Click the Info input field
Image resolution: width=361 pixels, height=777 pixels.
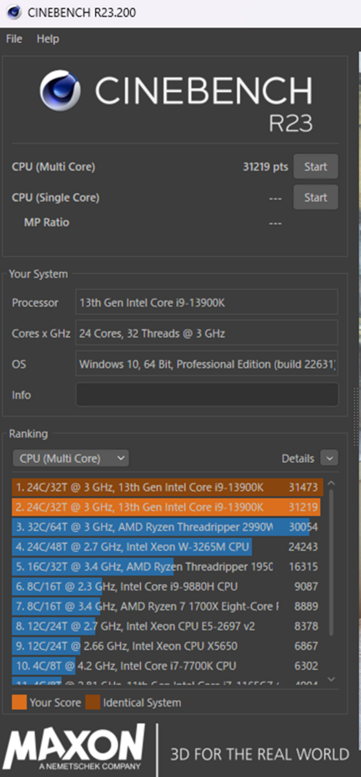(207, 395)
